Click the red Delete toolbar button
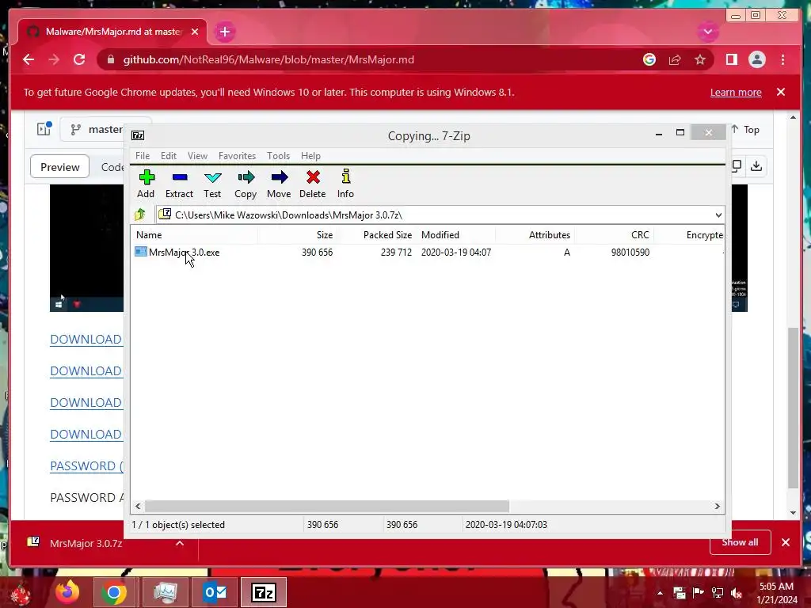Image resolution: width=811 pixels, height=608 pixels. point(312,184)
